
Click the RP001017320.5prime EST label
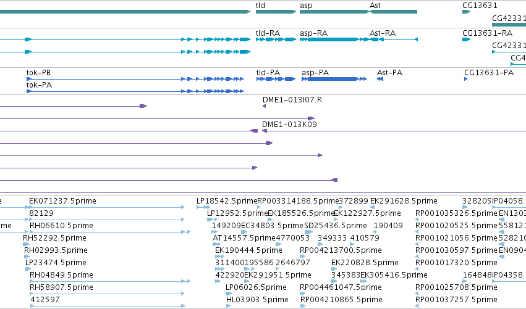(x=456, y=263)
